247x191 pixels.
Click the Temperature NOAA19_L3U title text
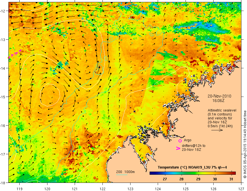pos(192,167)
